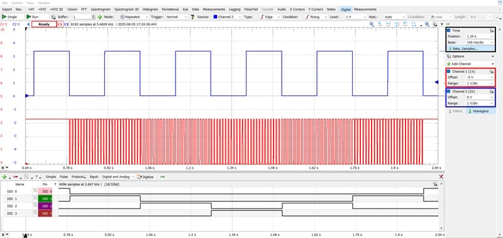Click the first magnifier zoom icon above the plot
This screenshot has width=503, height=238.
(x=372, y=24)
